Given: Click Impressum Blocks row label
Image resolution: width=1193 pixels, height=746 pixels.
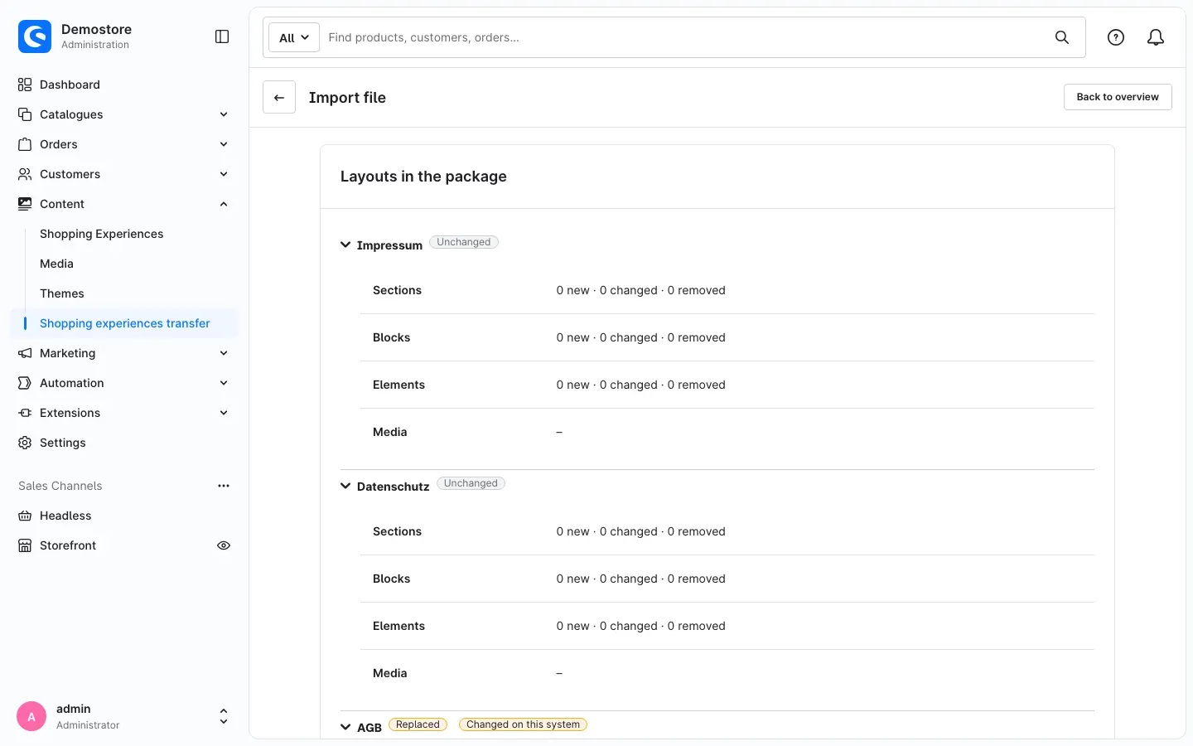Looking at the screenshot, I should click(391, 337).
